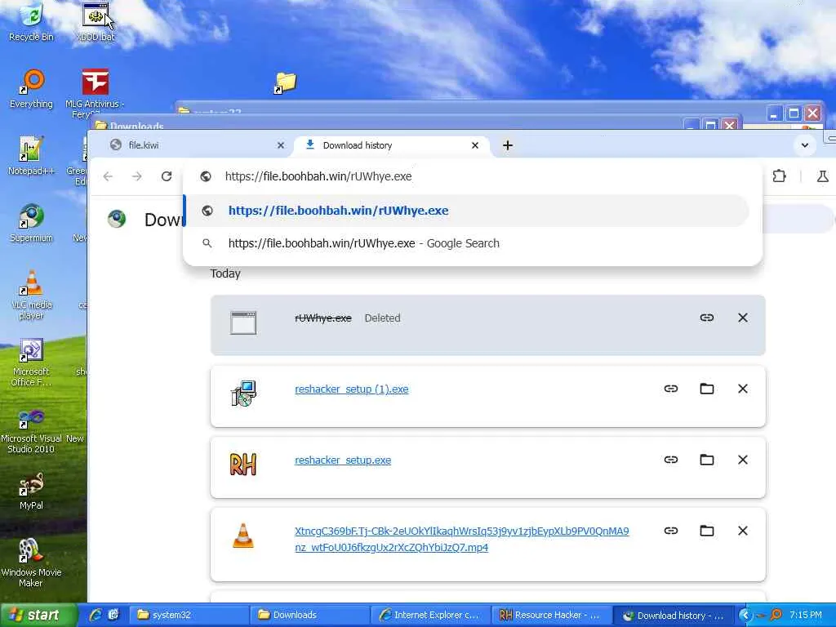
Task: Click the Everything tray icon
Action: pos(776,615)
